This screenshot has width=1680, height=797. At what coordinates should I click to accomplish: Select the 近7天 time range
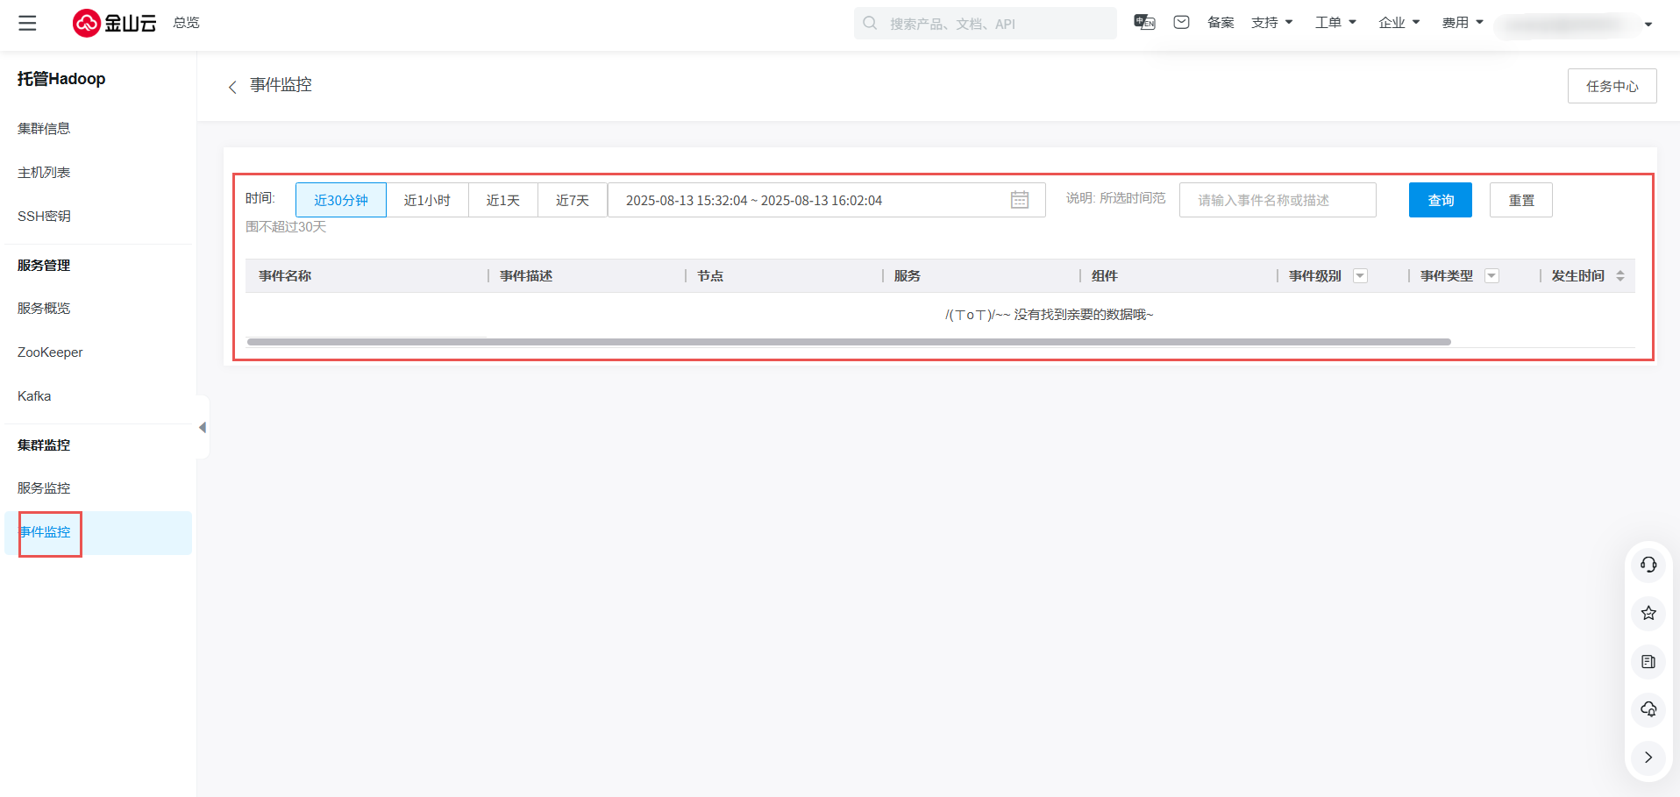pyautogui.click(x=572, y=200)
